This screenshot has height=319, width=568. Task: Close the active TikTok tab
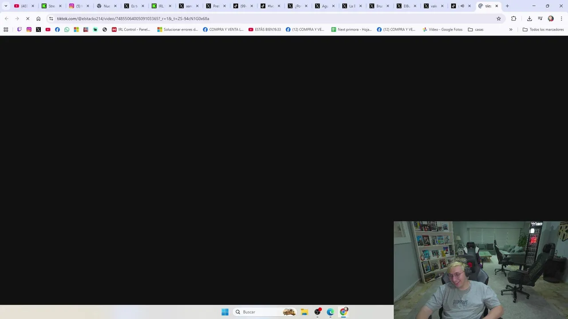(x=497, y=6)
